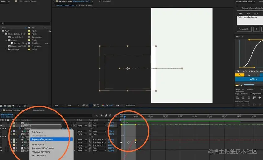
Task: Switch to the Render Queue tab
Action: click(39, 110)
